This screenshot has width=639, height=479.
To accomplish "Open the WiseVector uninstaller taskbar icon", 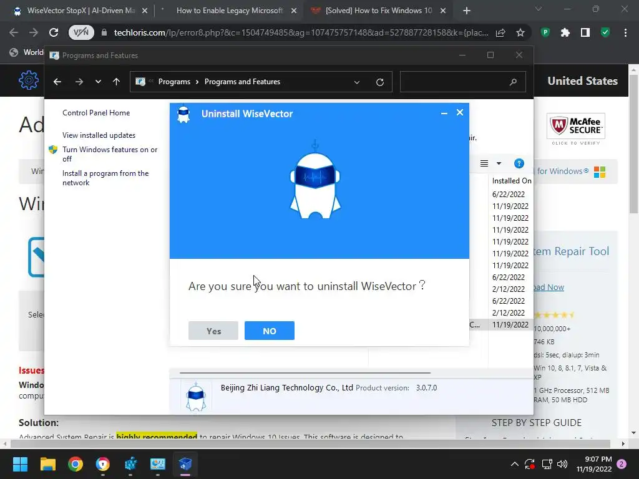I will [185, 464].
